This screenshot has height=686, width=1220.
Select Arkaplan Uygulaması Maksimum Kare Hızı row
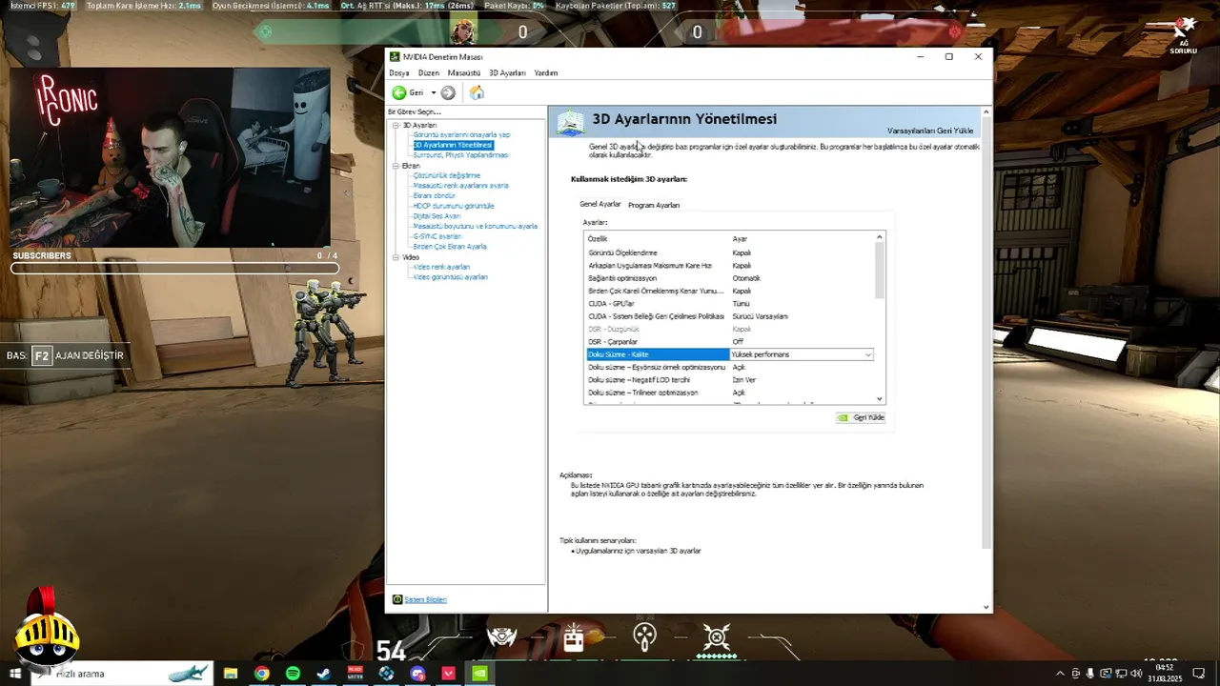pyautogui.click(x=729, y=266)
